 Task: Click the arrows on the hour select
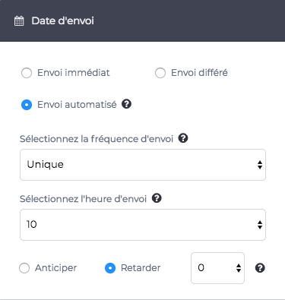[x=260, y=225]
